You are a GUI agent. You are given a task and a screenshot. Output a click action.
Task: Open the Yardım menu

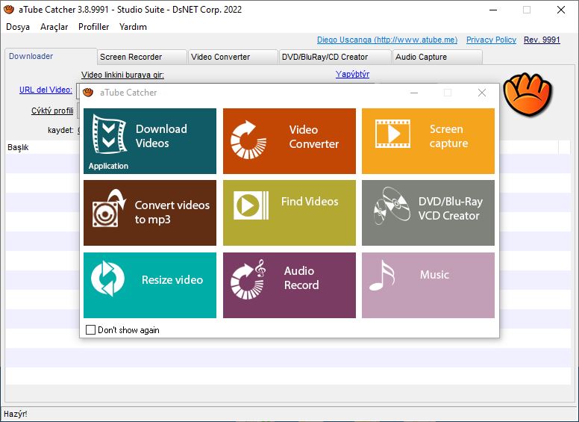pyautogui.click(x=133, y=27)
